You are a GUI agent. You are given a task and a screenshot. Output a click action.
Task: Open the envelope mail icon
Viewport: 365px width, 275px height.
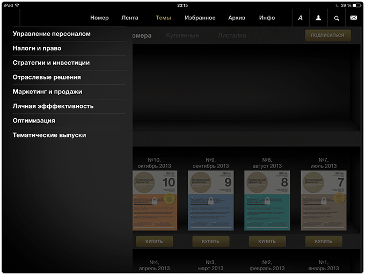tap(354, 18)
